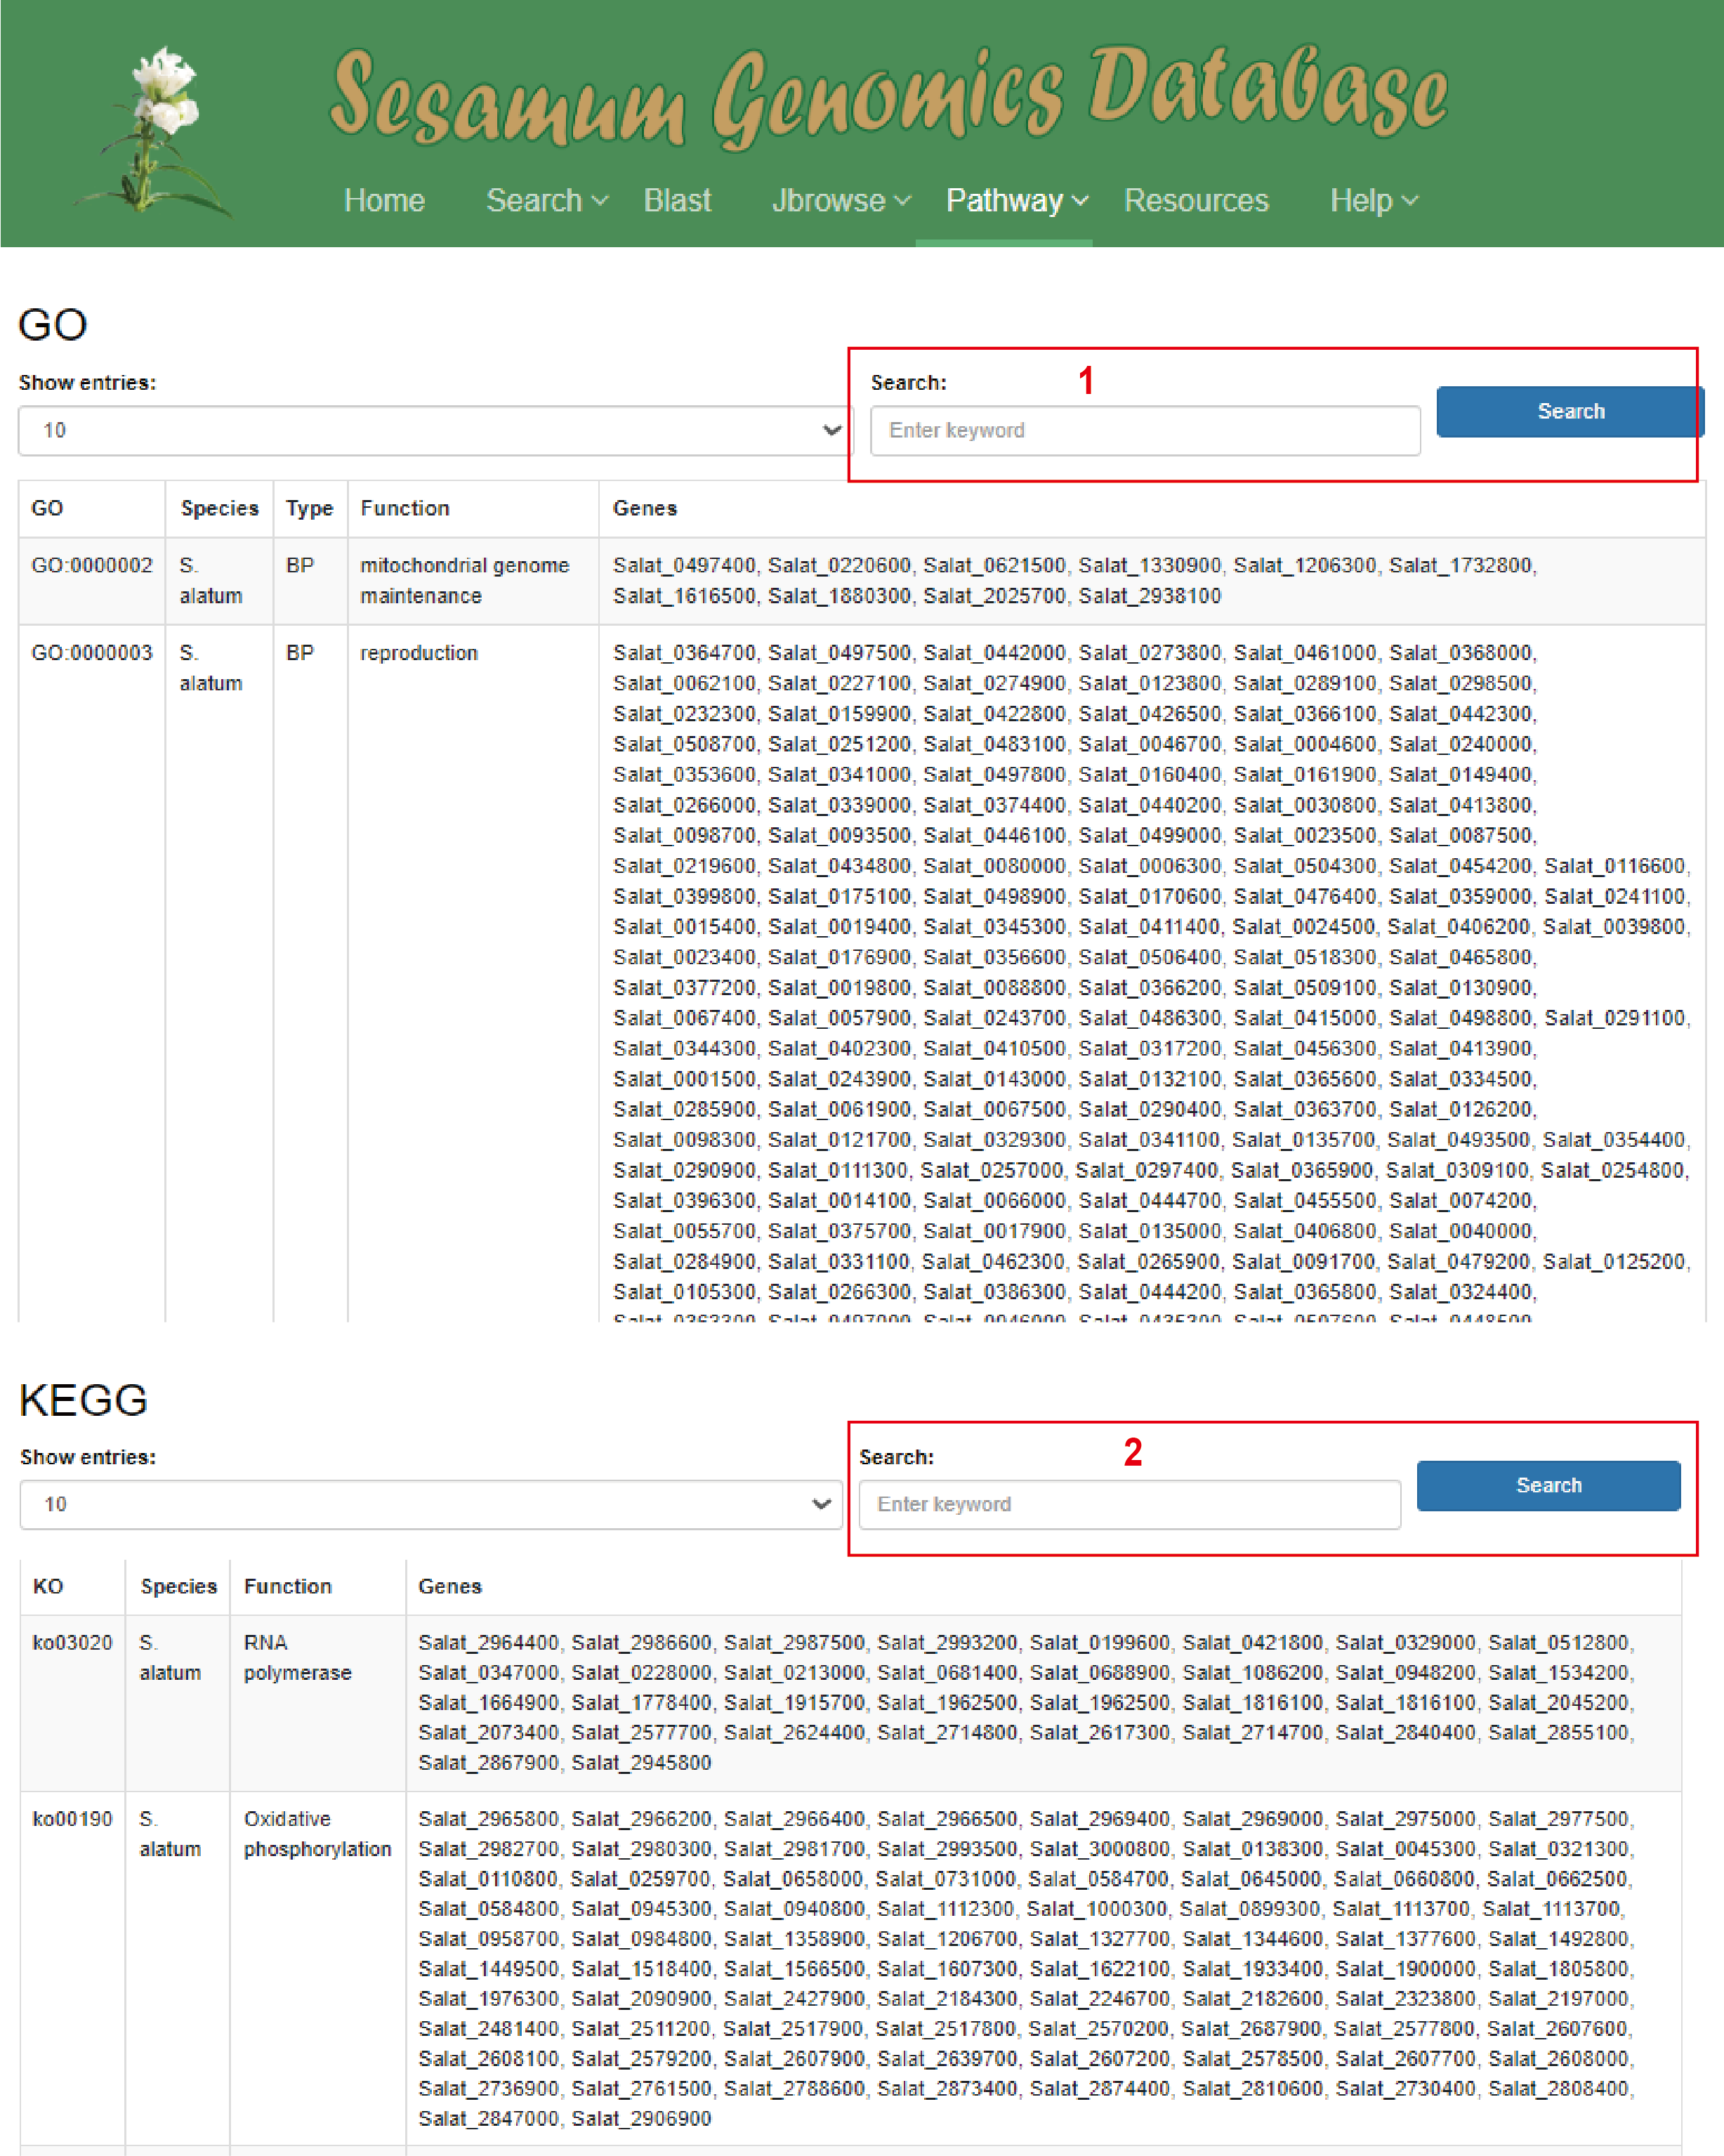The image size is (1724, 2156).
Task: Click the GO section Search button
Action: [x=1570, y=412]
